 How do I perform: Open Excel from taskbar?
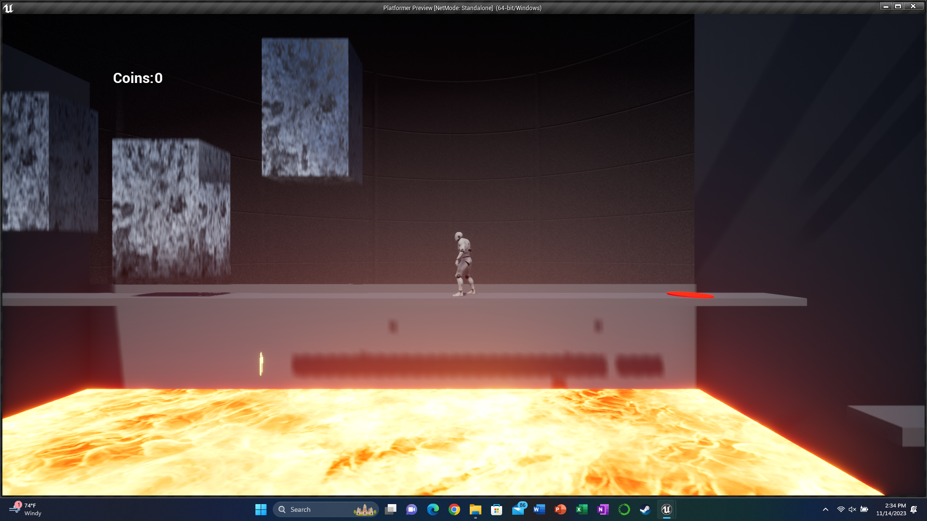582,509
